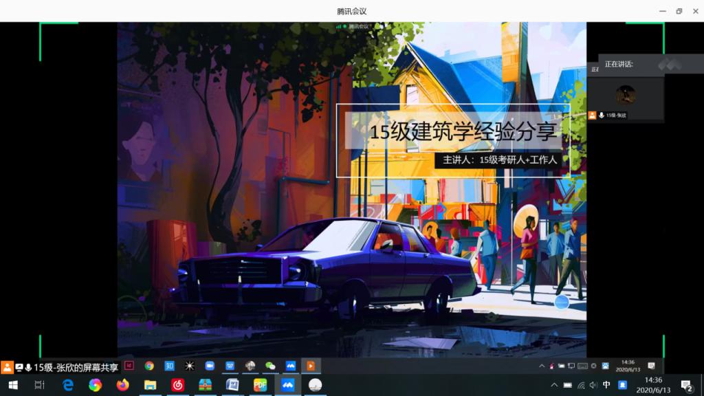Viewport: 704px width, 396px height.
Task: Launch Microsoft Edge from the taskbar
Action: [67, 385]
